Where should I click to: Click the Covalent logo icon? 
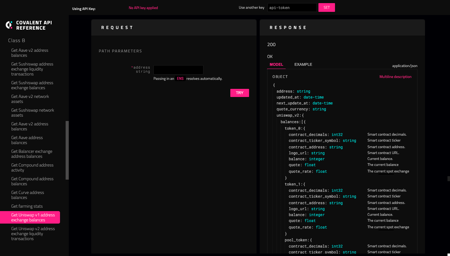[9, 25]
